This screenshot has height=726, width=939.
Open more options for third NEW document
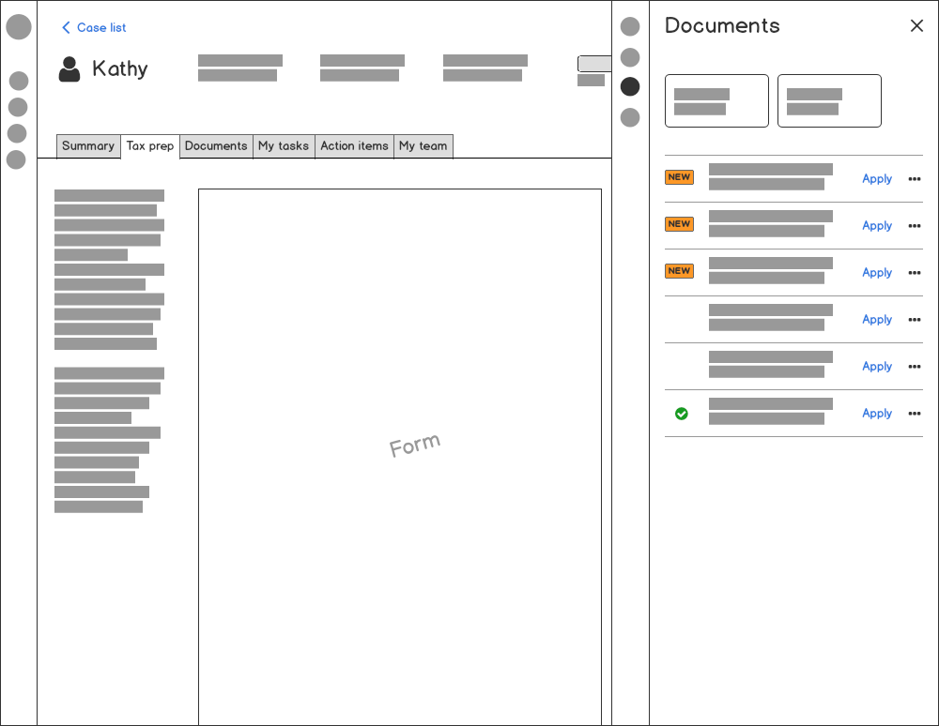[x=915, y=273]
